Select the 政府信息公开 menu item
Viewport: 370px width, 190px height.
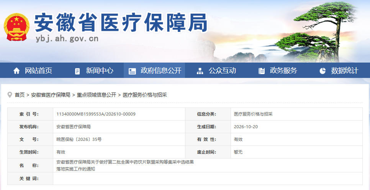pos(161,71)
